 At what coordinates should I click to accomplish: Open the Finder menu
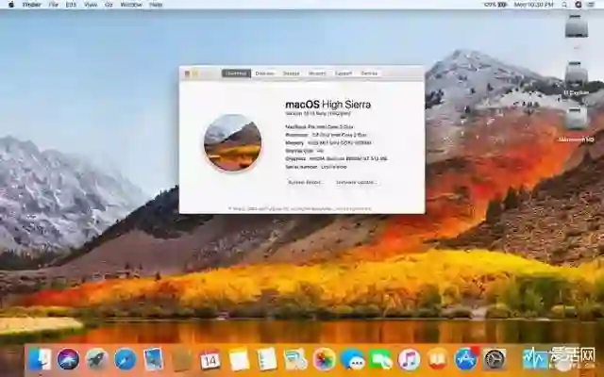[x=34, y=5]
